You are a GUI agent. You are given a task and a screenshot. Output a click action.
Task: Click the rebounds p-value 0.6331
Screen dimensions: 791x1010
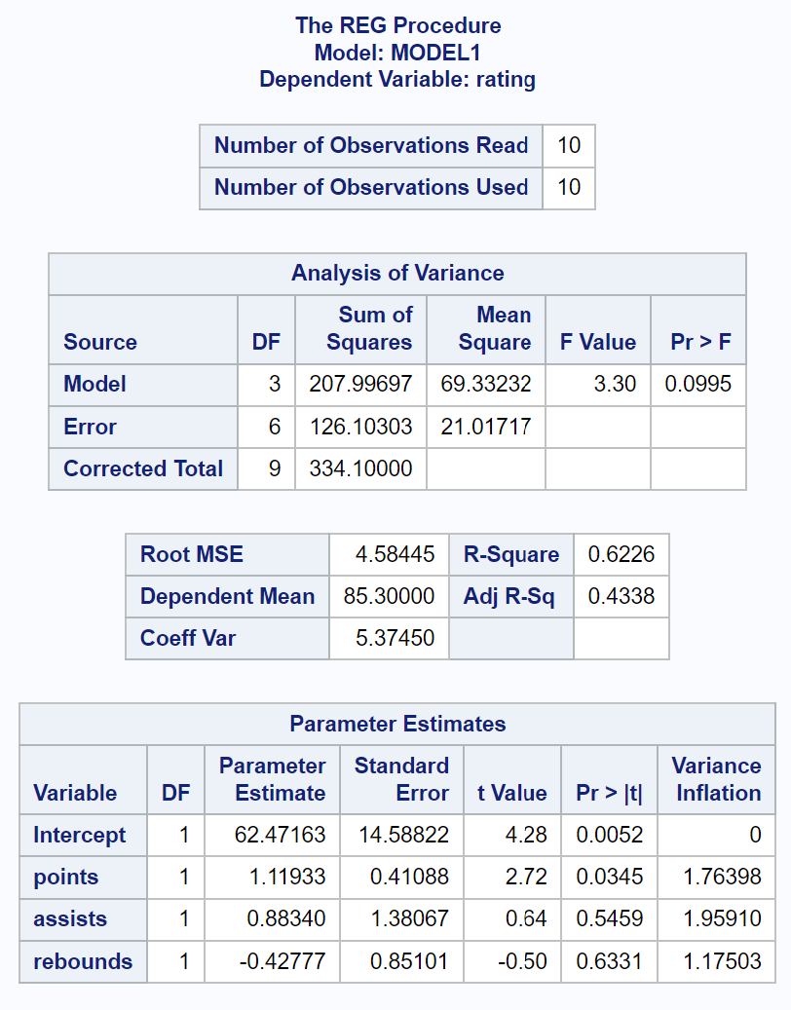pos(610,961)
